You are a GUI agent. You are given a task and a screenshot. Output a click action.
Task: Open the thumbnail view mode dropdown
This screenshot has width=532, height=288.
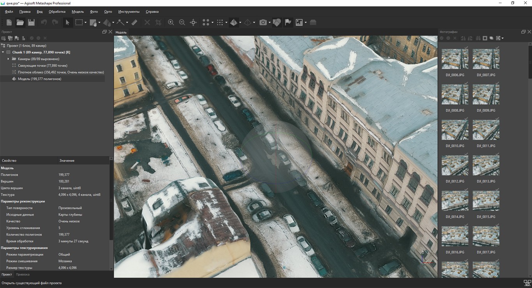tap(503, 38)
